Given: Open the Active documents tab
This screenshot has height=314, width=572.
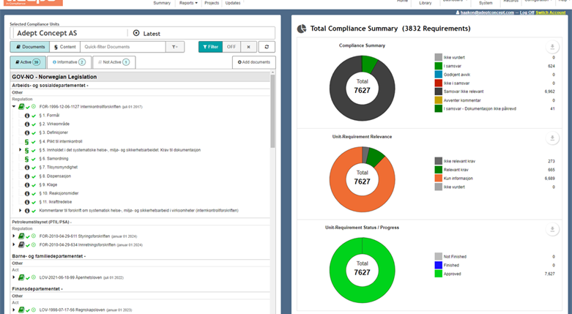Looking at the screenshot, I should 28,62.
